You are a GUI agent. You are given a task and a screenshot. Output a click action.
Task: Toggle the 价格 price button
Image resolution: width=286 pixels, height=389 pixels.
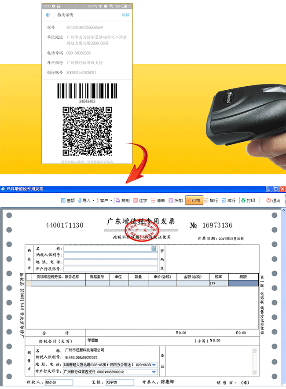[194, 200]
